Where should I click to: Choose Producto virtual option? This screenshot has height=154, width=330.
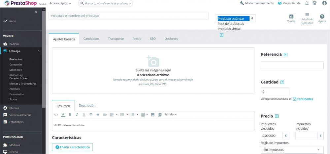click(229, 29)
